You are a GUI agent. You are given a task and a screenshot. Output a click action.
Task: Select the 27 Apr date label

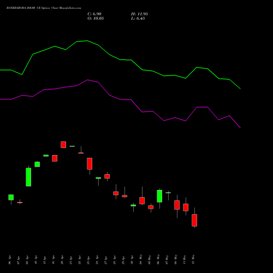click(106, 260)
